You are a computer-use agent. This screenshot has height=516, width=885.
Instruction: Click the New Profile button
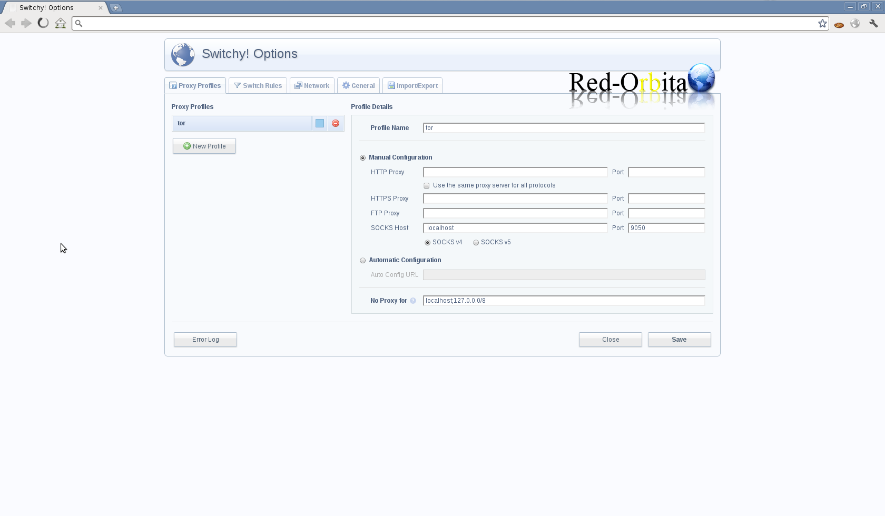[x=204, y=146]
